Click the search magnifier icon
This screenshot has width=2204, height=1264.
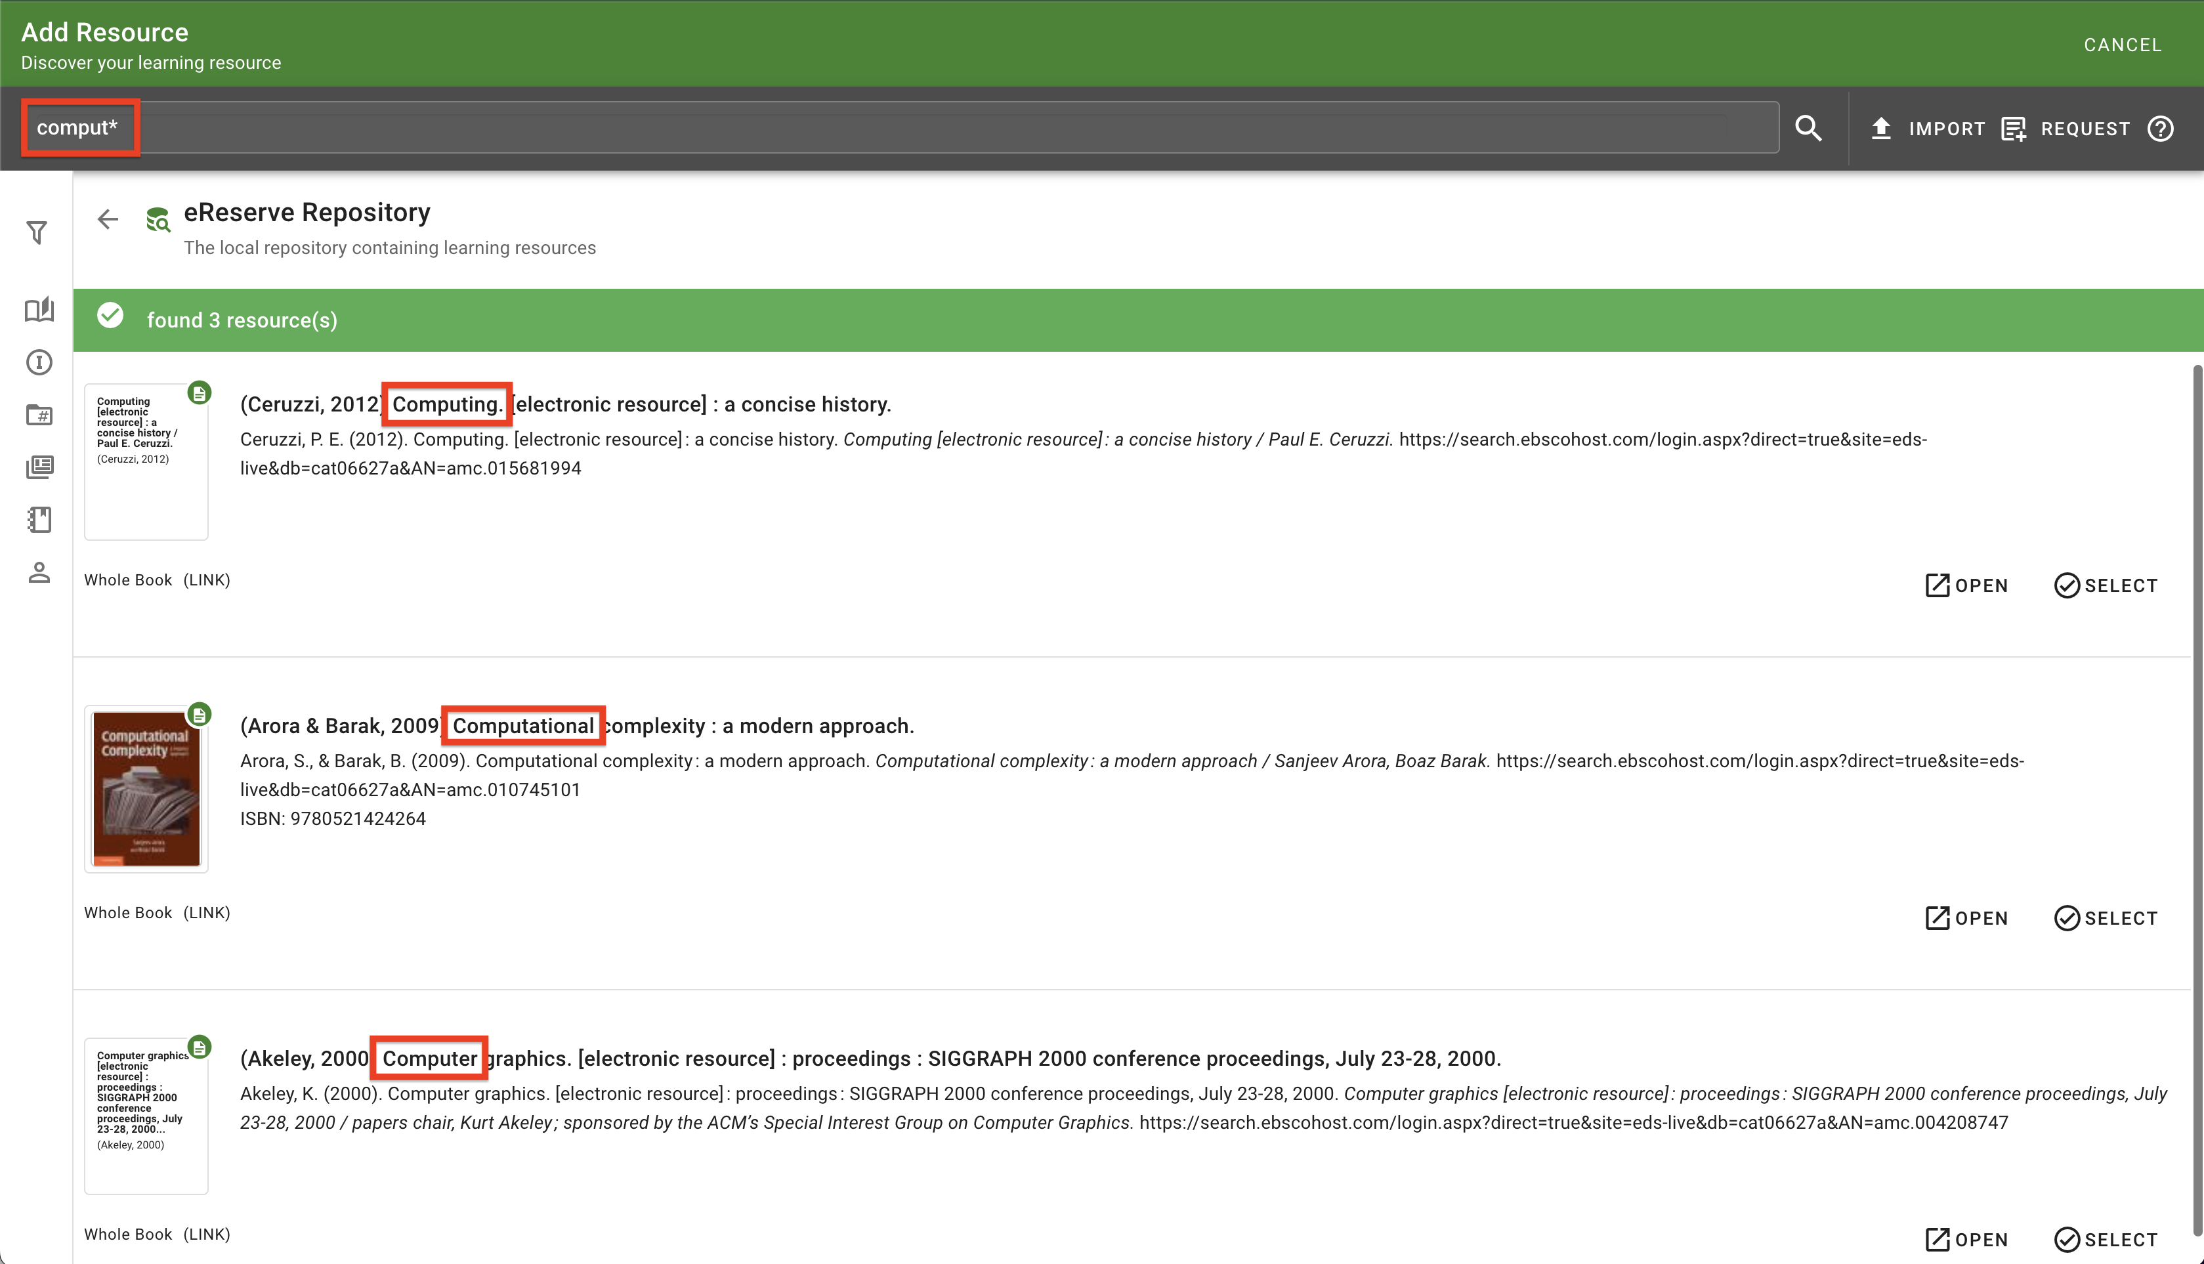[x=1808, y=129]
